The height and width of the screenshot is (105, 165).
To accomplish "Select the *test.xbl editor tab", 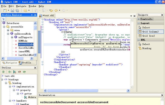I will [47, 16].
